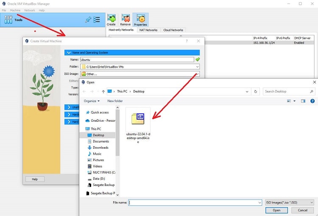Click the forward arrow in Open dialog
The height and width of the screenshot is (216, 318).
point(92,92)
